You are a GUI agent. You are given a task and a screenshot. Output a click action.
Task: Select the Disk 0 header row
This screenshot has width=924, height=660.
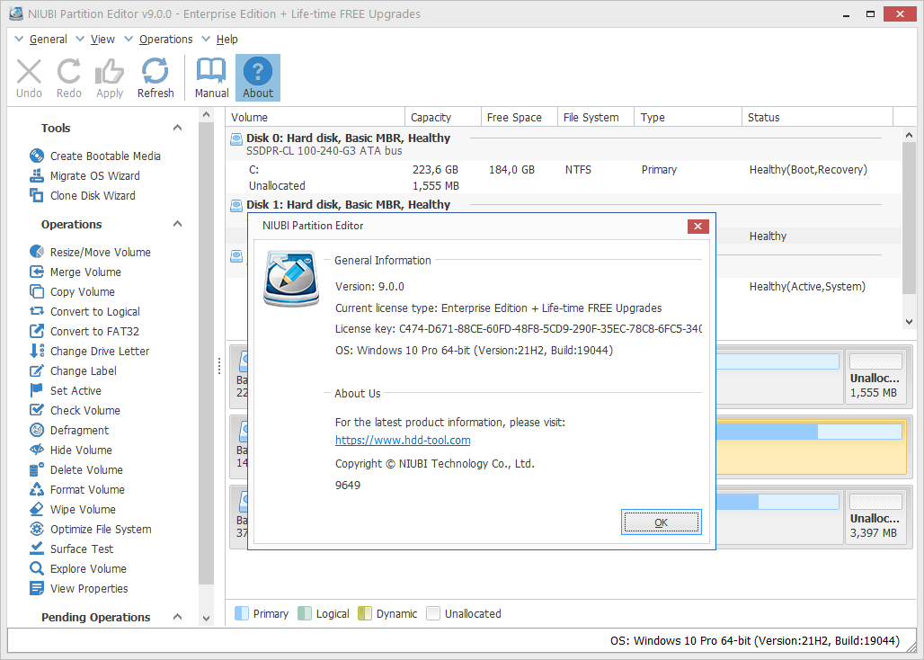(564, 144)
